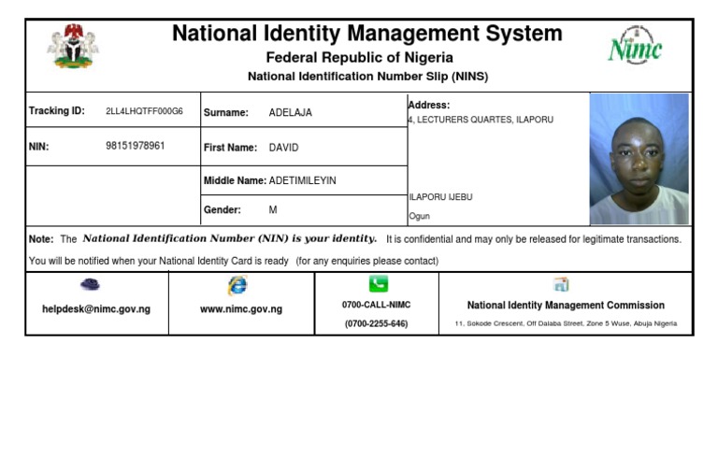
Task: Open the www.nimc.gov.ng website link
Action: 241,309
